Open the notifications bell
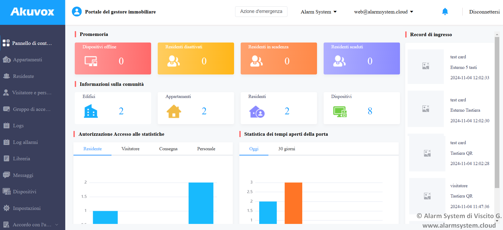 coord(445,11)
